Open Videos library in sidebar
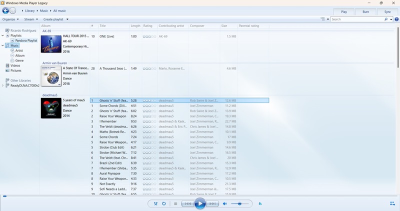The image size is (400, 211). [15, 65]
